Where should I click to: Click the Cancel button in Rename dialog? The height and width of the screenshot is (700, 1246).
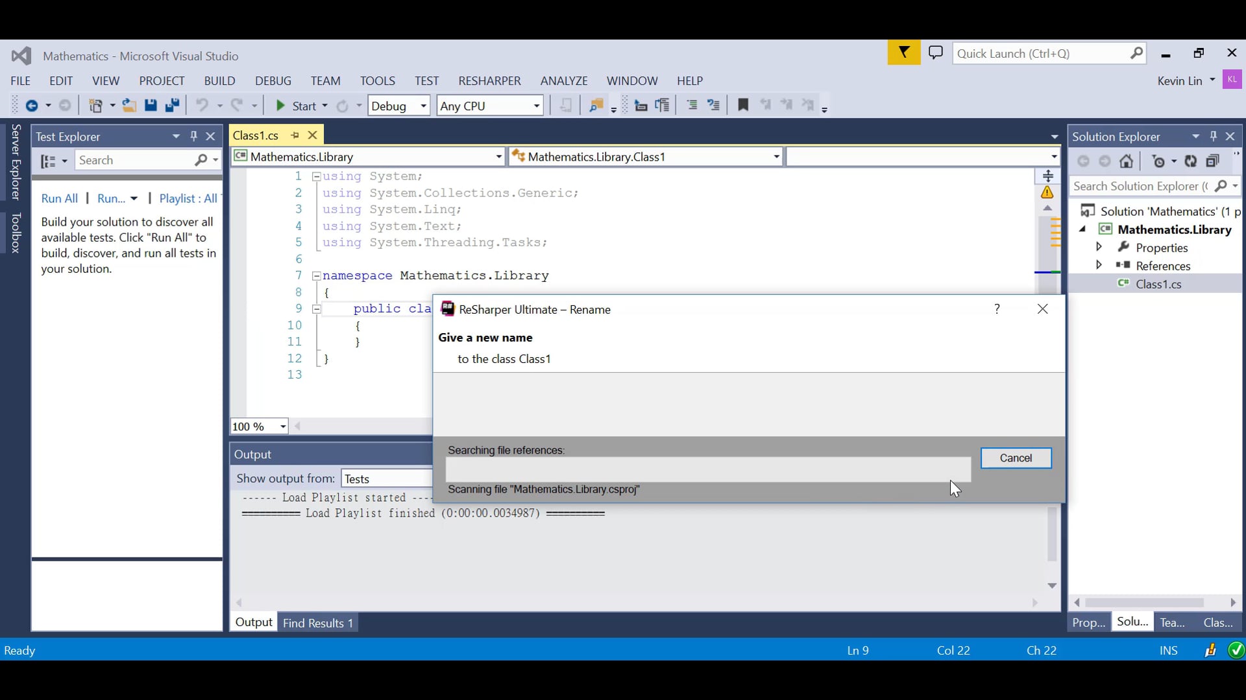pyautogui.click(x=1016, y=458)
